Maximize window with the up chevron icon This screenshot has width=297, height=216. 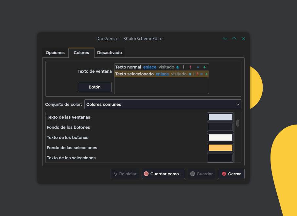(234, 39)
